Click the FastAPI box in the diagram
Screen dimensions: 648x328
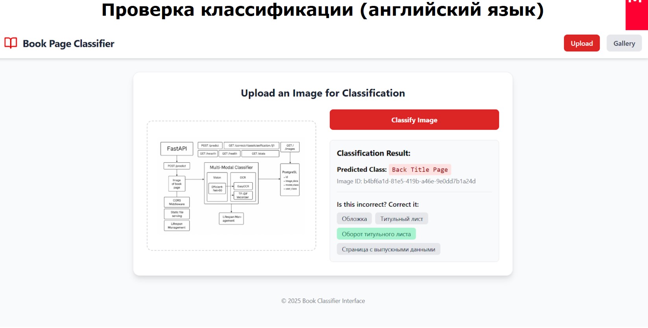coord(177,149)
